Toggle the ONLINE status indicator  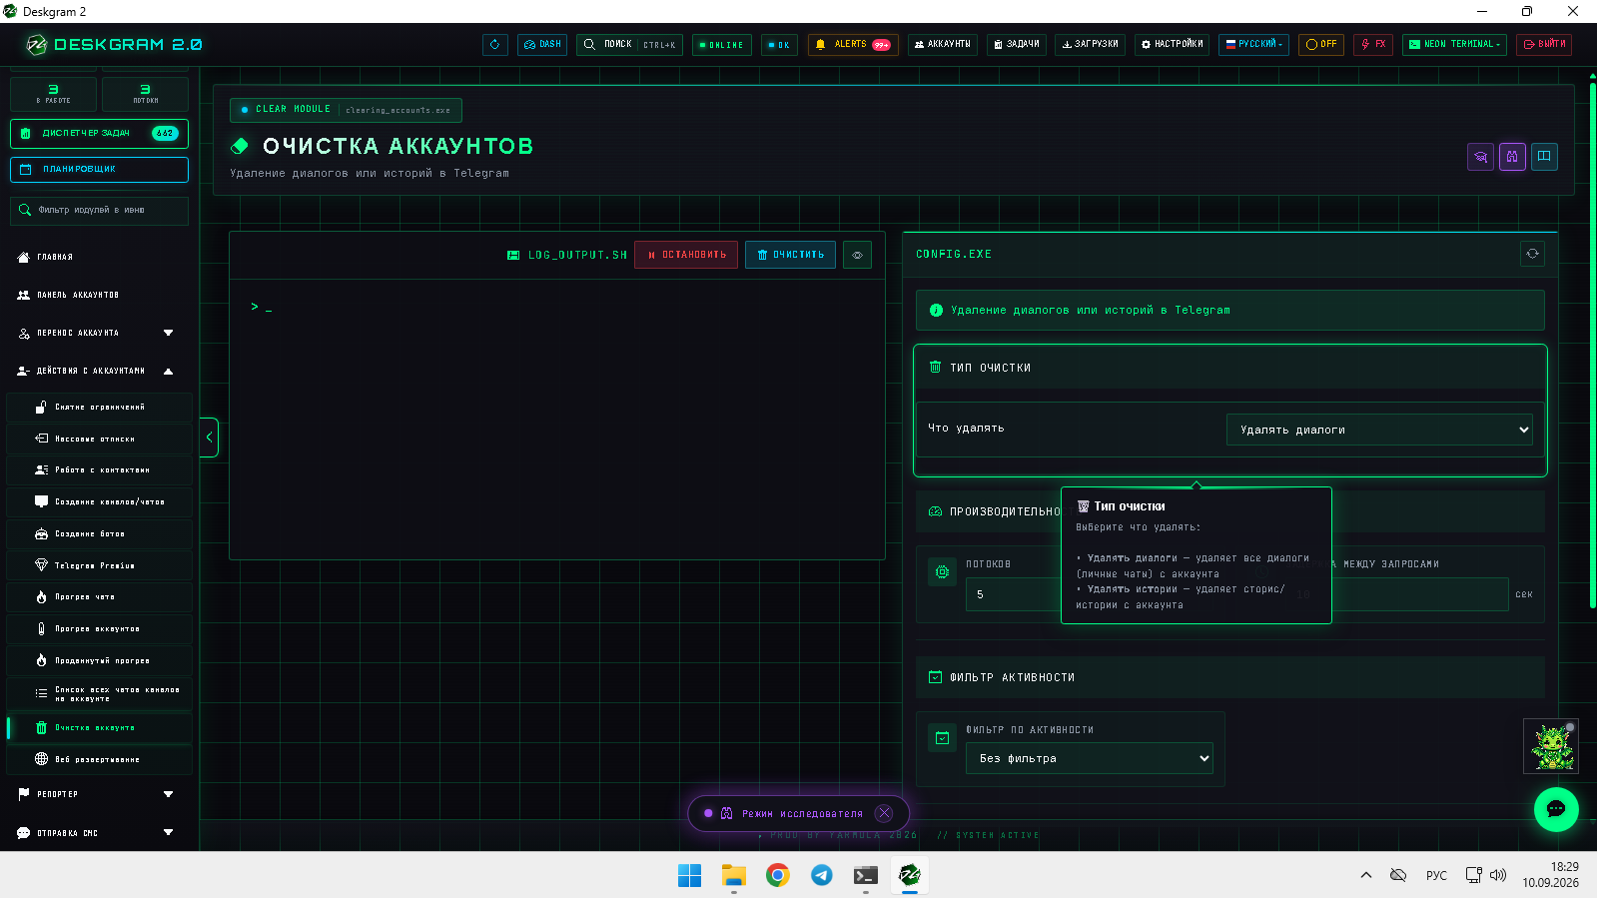pos(721,45)
